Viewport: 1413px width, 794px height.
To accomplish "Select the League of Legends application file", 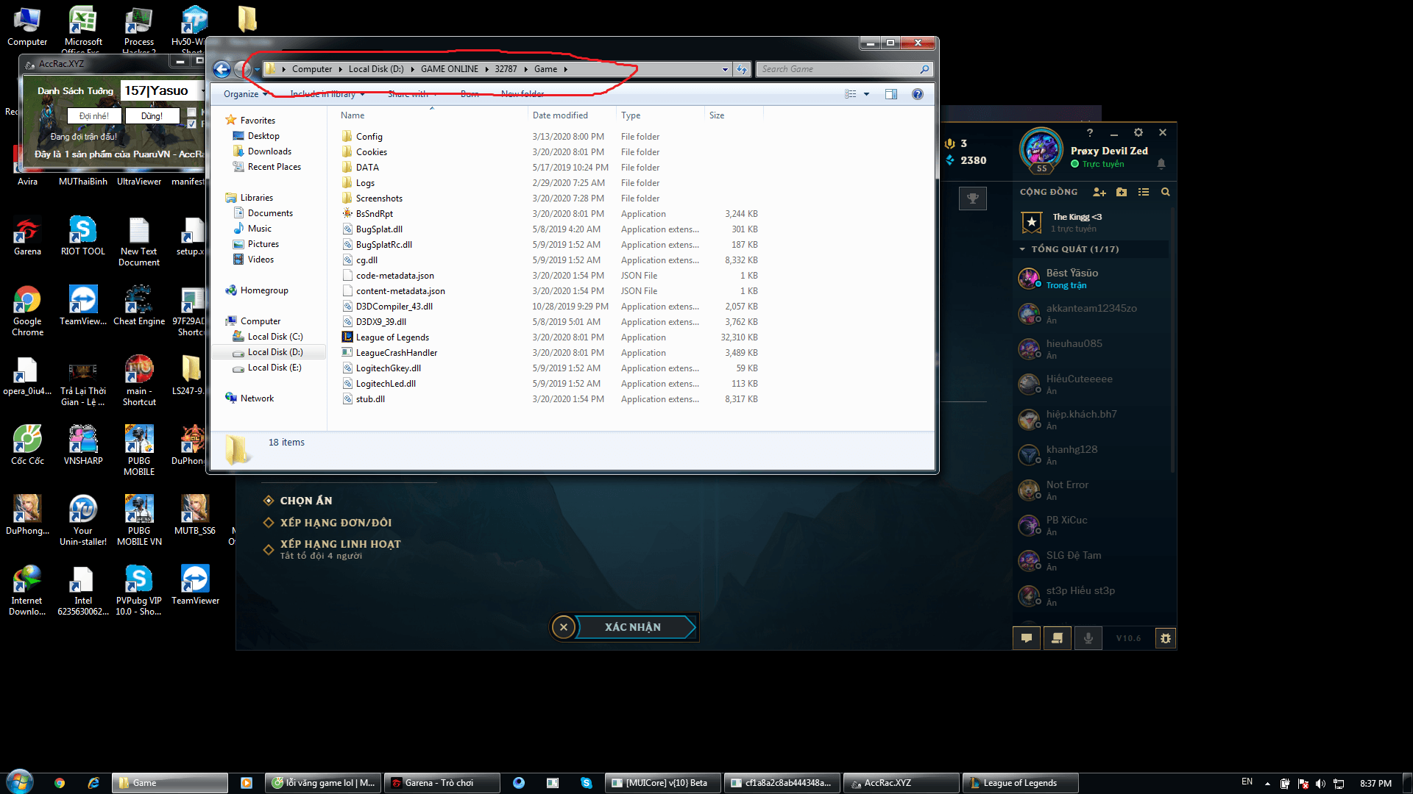I will (392, 337).
